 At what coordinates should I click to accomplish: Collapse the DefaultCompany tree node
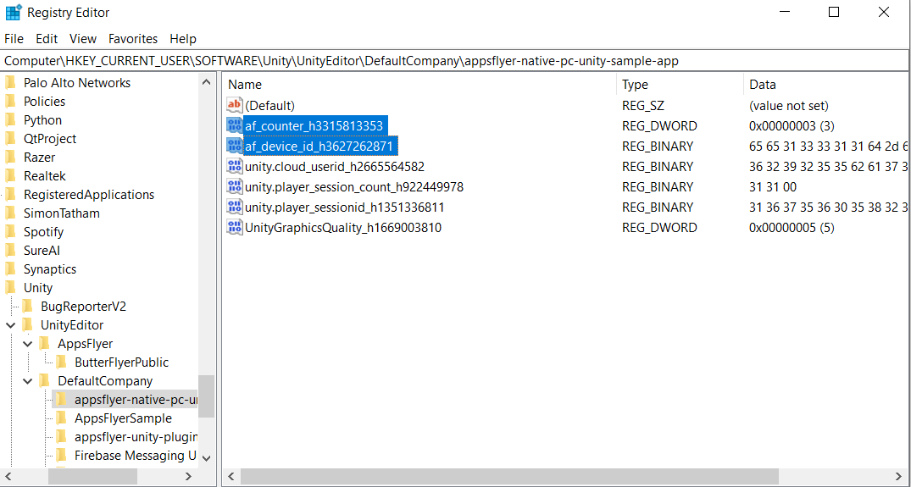(27, 381)
